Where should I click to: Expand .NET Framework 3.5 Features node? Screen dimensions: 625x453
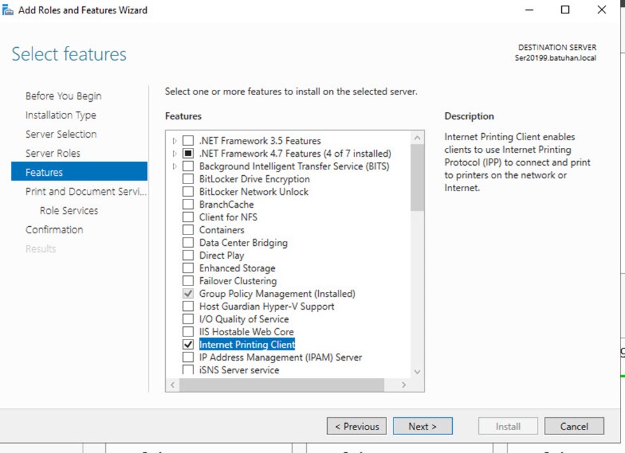click(x=174, y=141)
